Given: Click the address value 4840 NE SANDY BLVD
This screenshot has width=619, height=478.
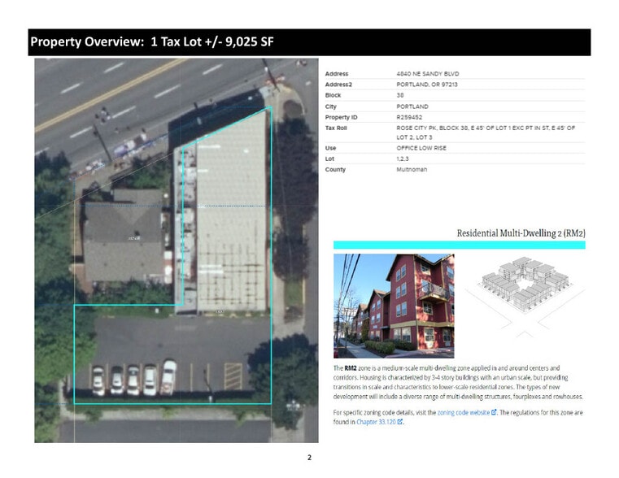Looking at the screenshot, I should (428, 75).
